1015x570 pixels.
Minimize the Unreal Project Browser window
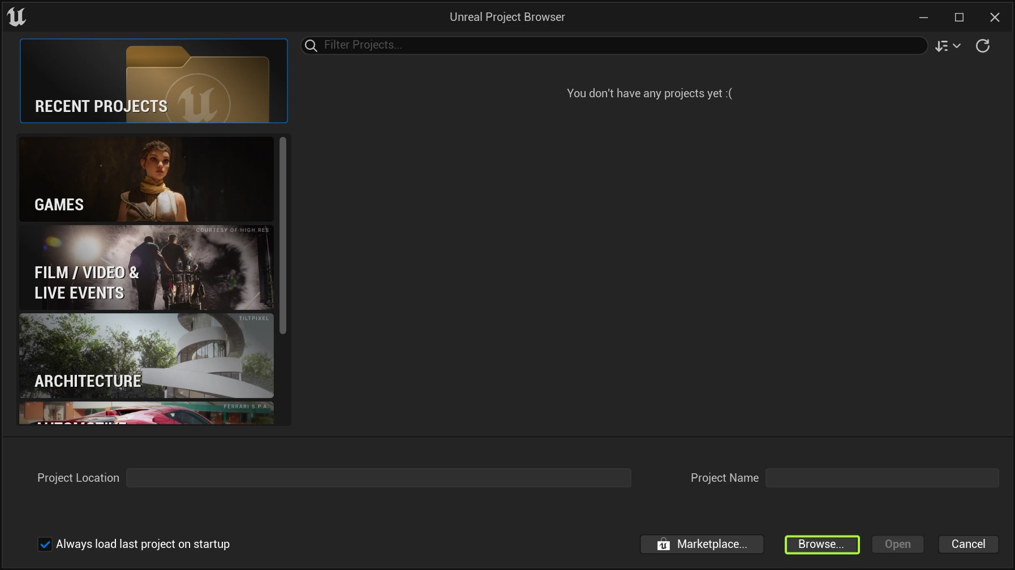(x=923, y=18)
